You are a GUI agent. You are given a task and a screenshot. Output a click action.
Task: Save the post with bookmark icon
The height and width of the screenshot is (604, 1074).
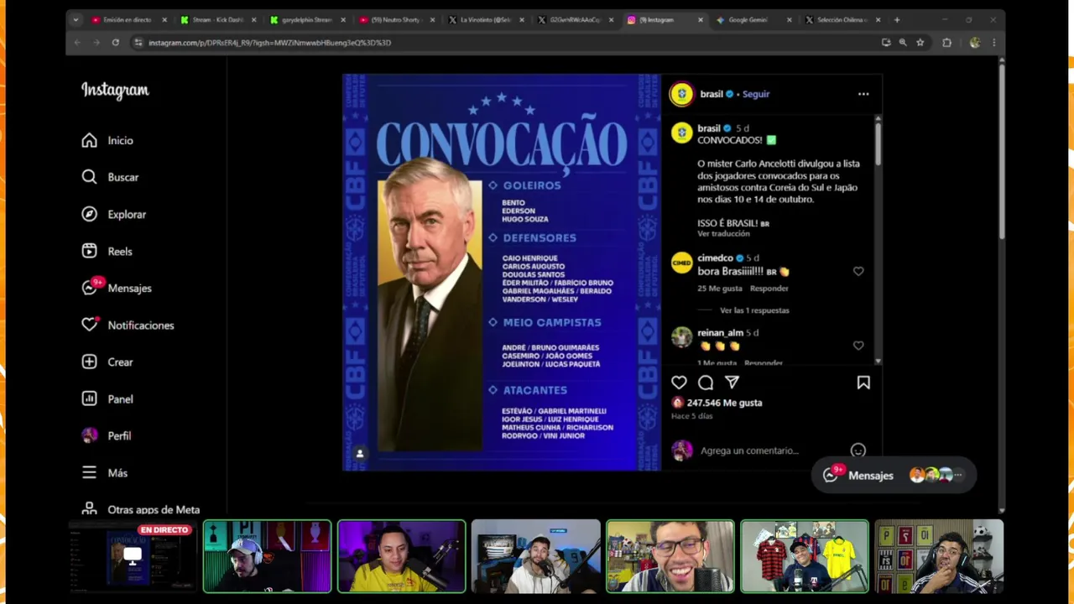point(863,383)
